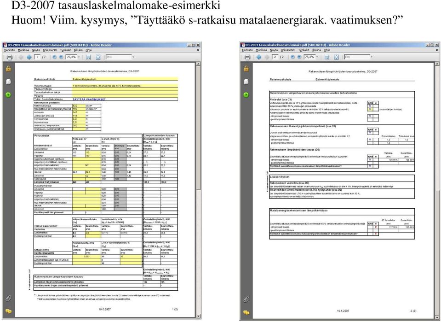Print the page 1 window's document
Screen dimensions: 441x322
10,57
